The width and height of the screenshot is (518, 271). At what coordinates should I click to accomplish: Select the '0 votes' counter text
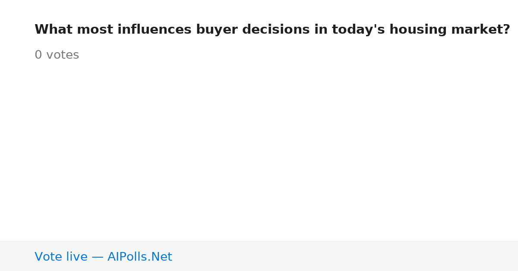click(x=57, y=55)
